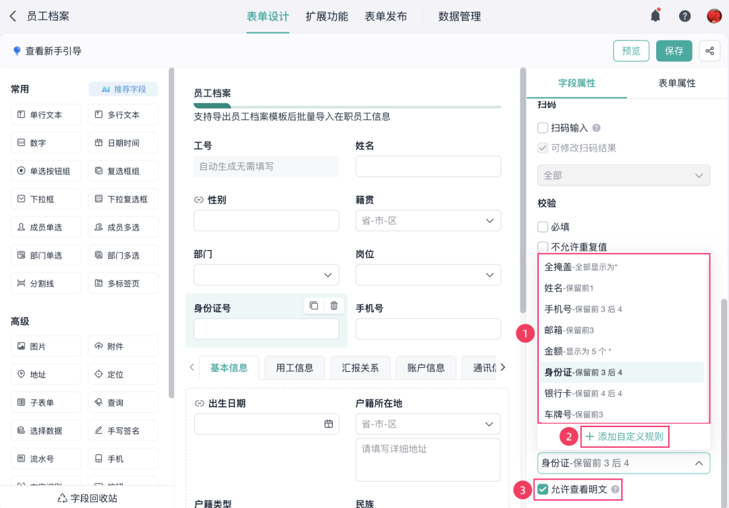Screen dimensions: 729x508
Task: Click help icon next to 允许查看明文
Action: (x=615, y=489)
